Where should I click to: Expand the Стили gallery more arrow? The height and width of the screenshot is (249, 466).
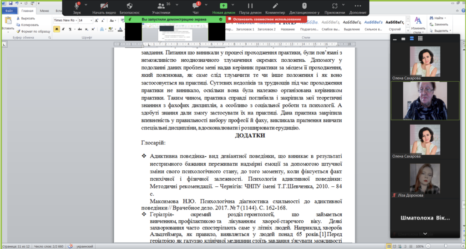[408, 30]
